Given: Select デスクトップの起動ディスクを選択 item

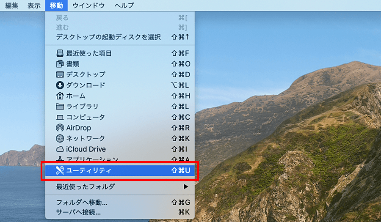Looking at the screenshot, I should click(108, 37).
